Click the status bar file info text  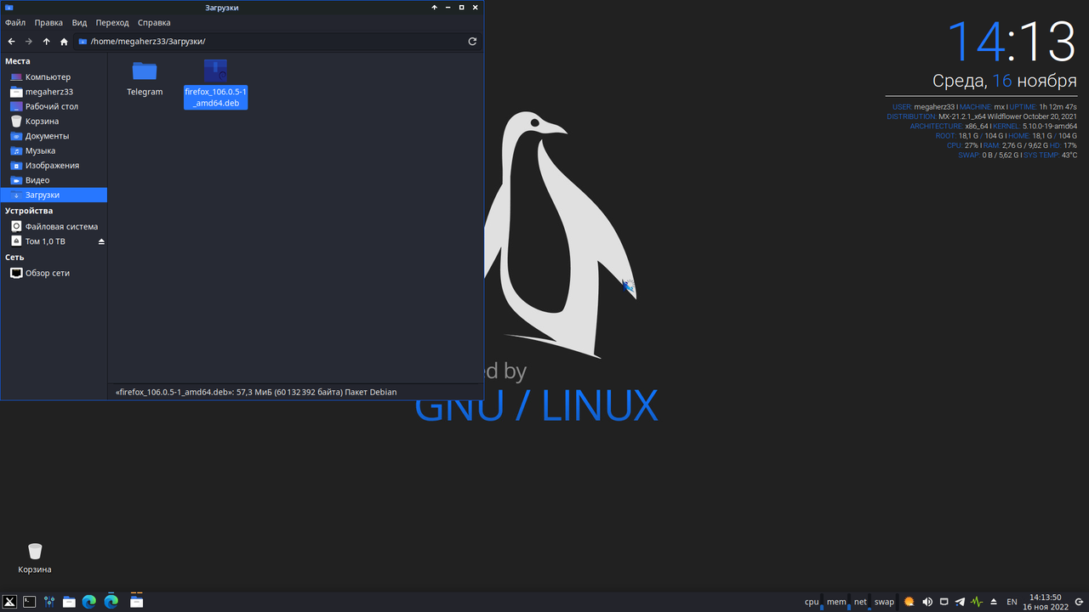(x=255, y=392)
